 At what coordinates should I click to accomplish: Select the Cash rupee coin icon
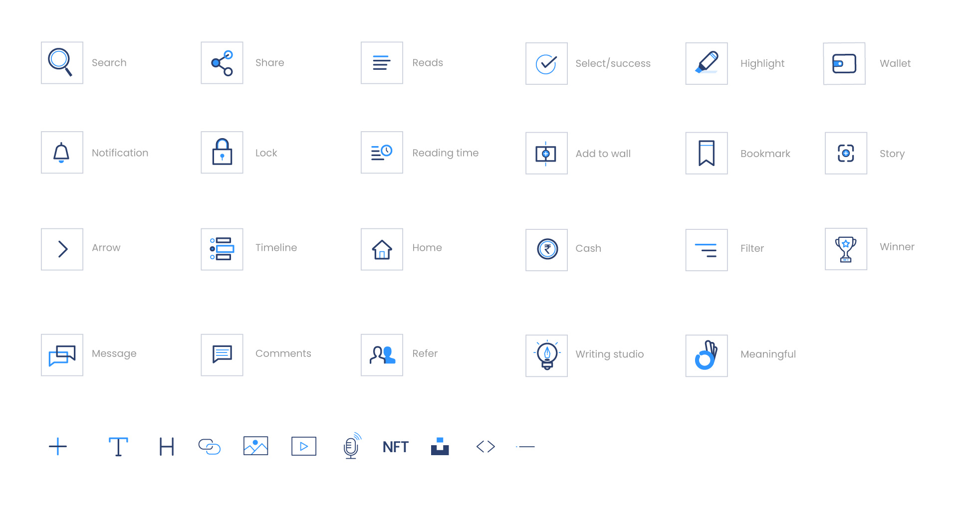point(547,249)
